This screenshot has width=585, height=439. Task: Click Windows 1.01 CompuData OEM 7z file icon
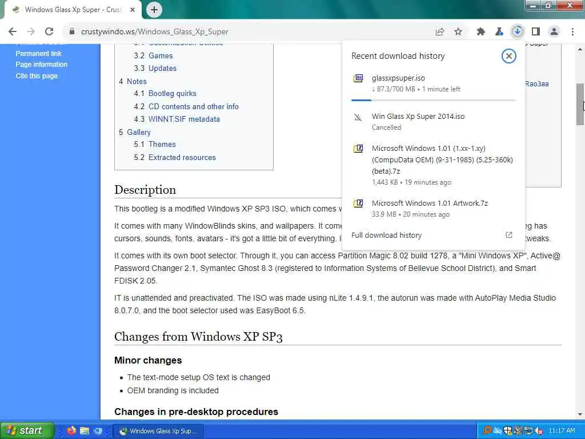(358, 149)
